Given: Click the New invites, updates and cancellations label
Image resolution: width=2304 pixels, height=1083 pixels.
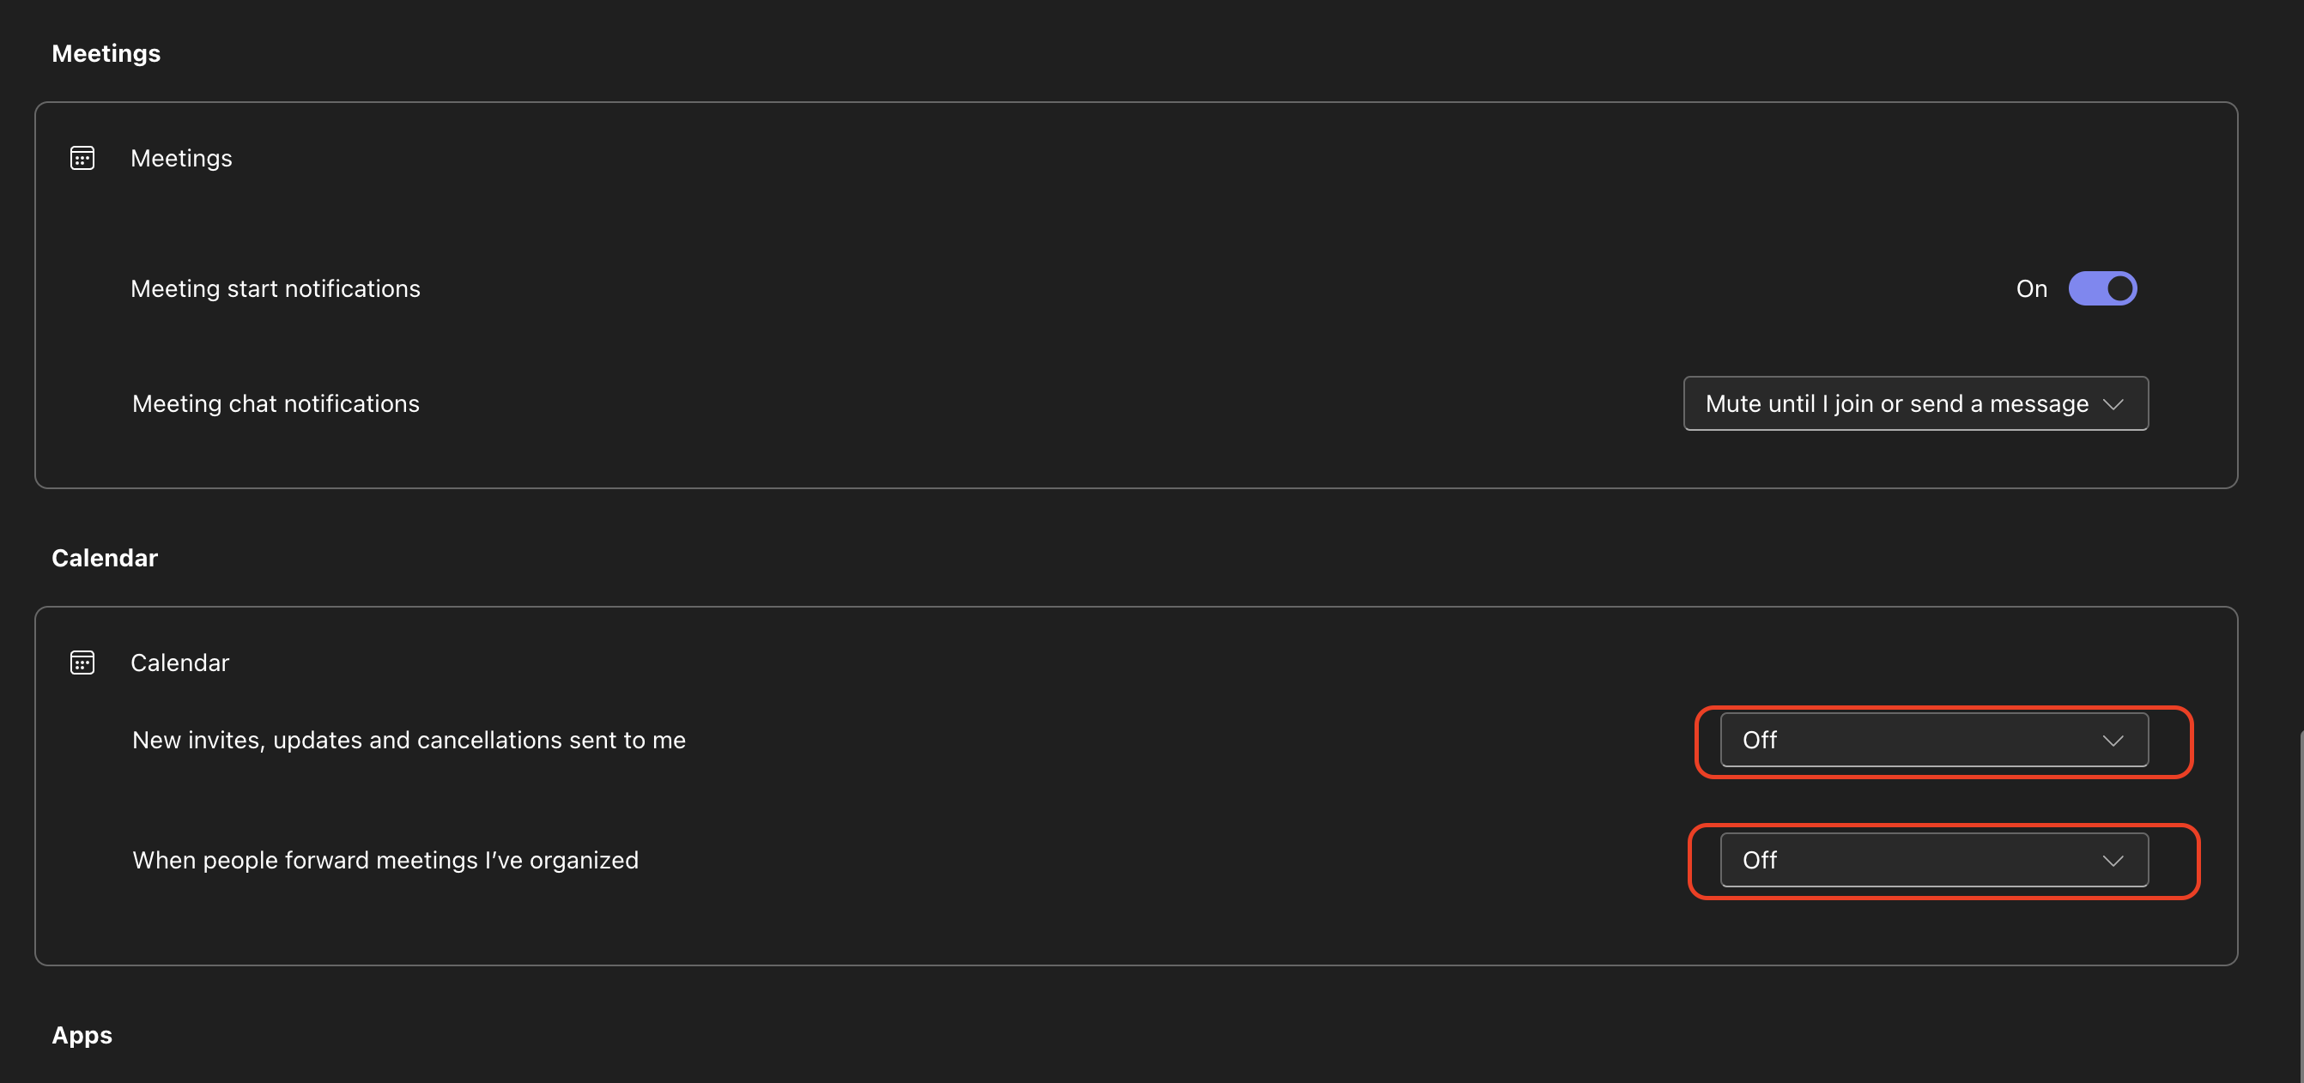Looking at the screenshot, I should click(x=409, y=741).
